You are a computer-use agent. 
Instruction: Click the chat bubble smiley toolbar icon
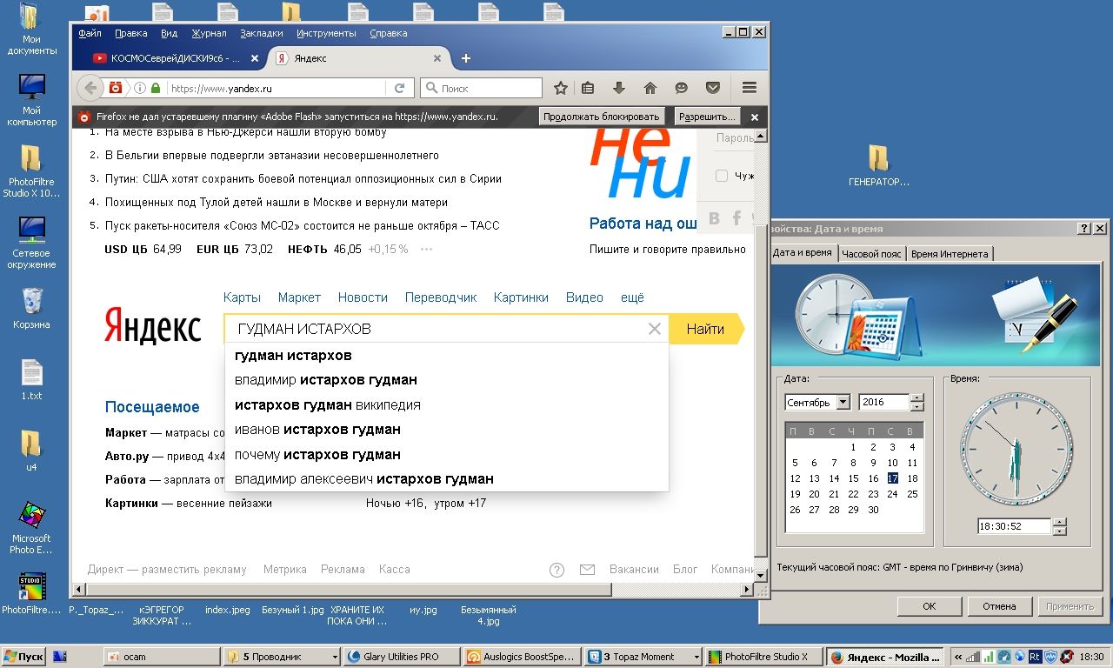[682, 88]
